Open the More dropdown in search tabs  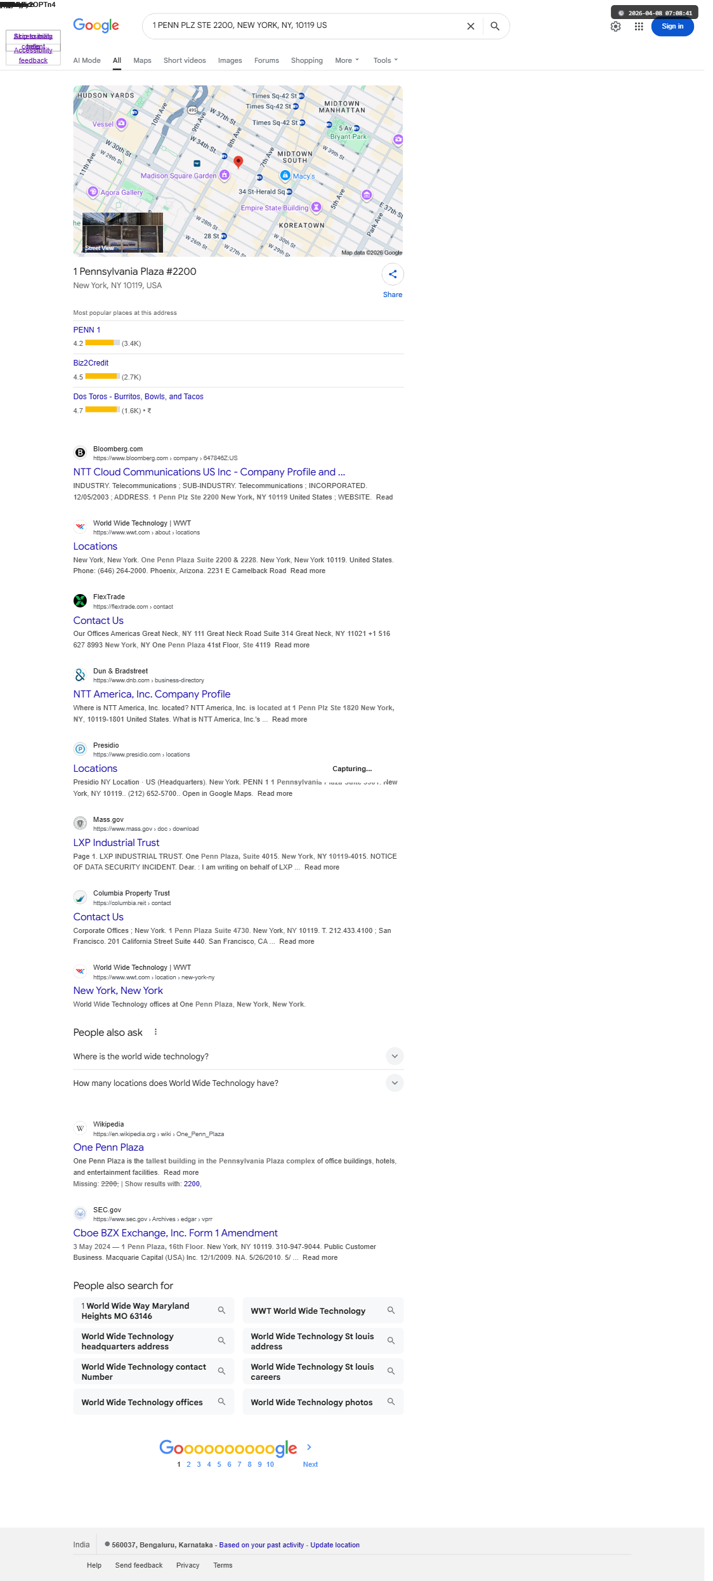coord(347,60)
